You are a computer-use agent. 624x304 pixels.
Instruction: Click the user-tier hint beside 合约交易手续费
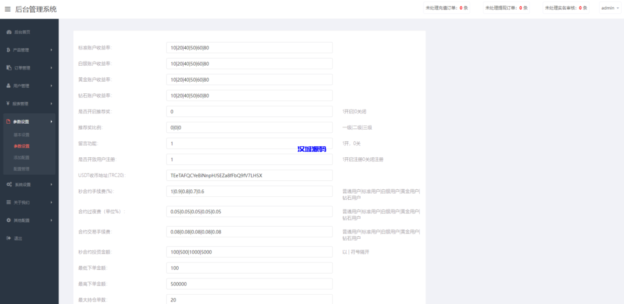click(x=381, y=235)
